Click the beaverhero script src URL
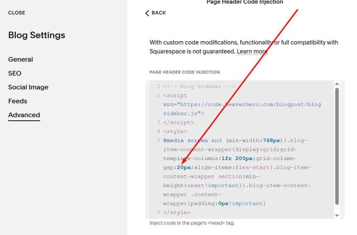This screenshot has height=235, width=357. pyautogui.click(x=242, y=109)
